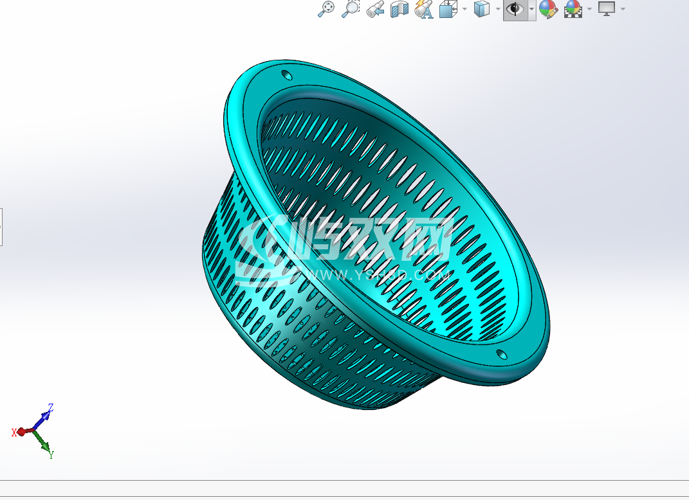Click the red X axis of the triad
689x500 pixels.
(x=24, y=431)
